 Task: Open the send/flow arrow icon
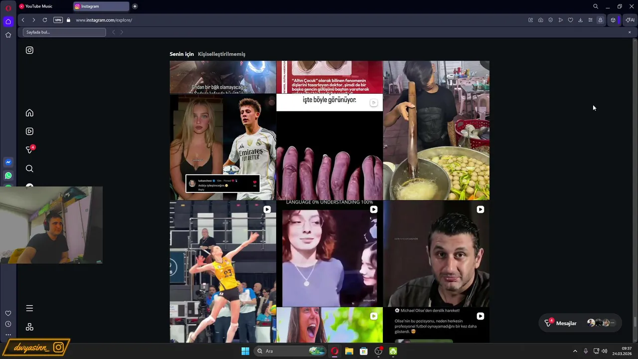(561, 20)
